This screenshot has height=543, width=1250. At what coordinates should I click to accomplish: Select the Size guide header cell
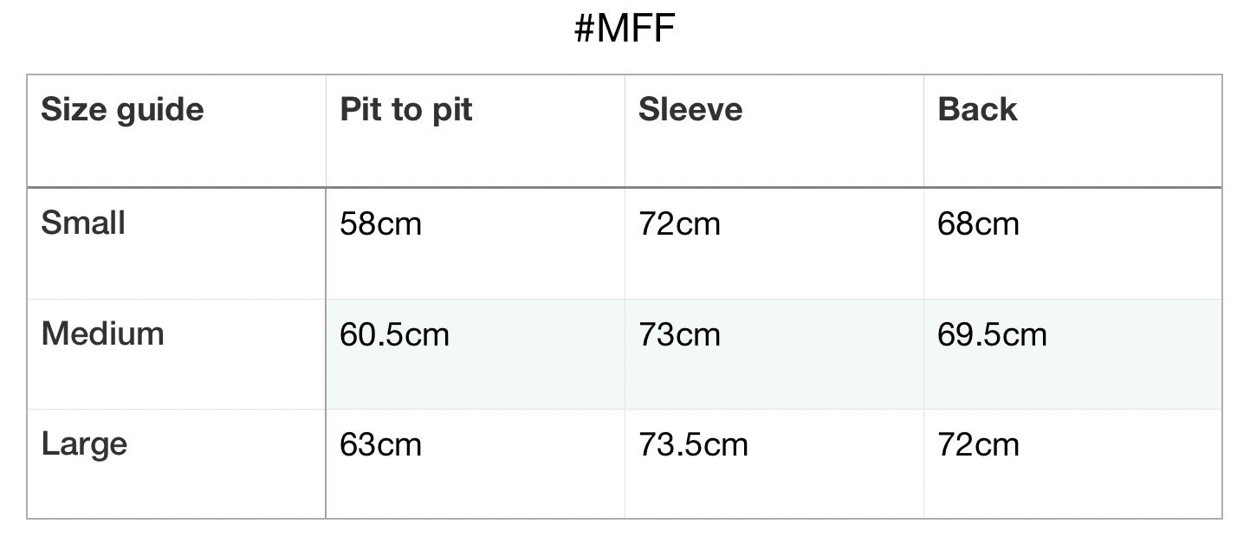pos(122,110)
